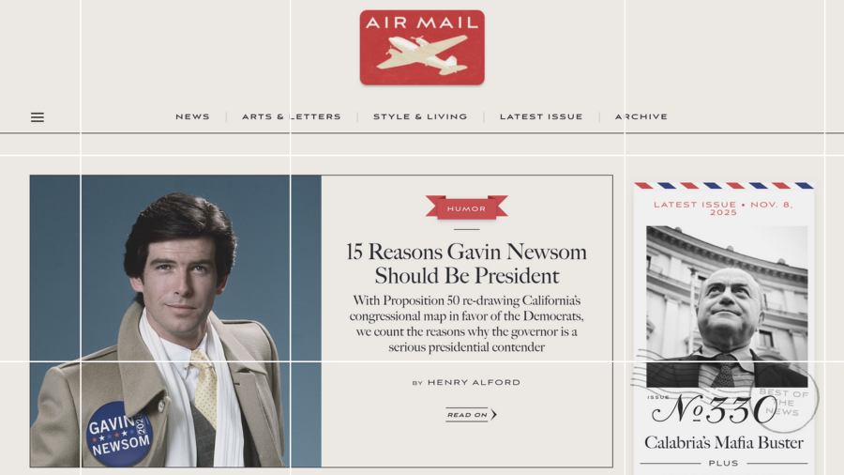Open the 15 Reasons Gavin Newsom headline

(466, 264)
